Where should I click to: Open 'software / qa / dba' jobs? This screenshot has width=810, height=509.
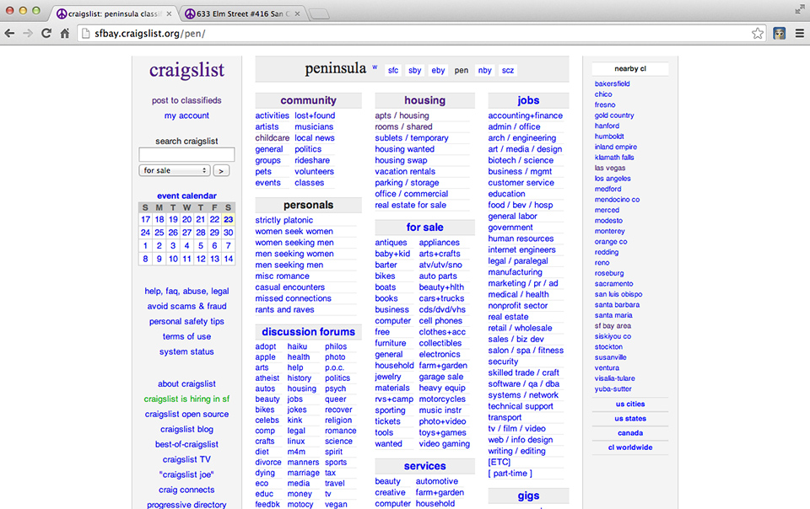coord(523,384)
